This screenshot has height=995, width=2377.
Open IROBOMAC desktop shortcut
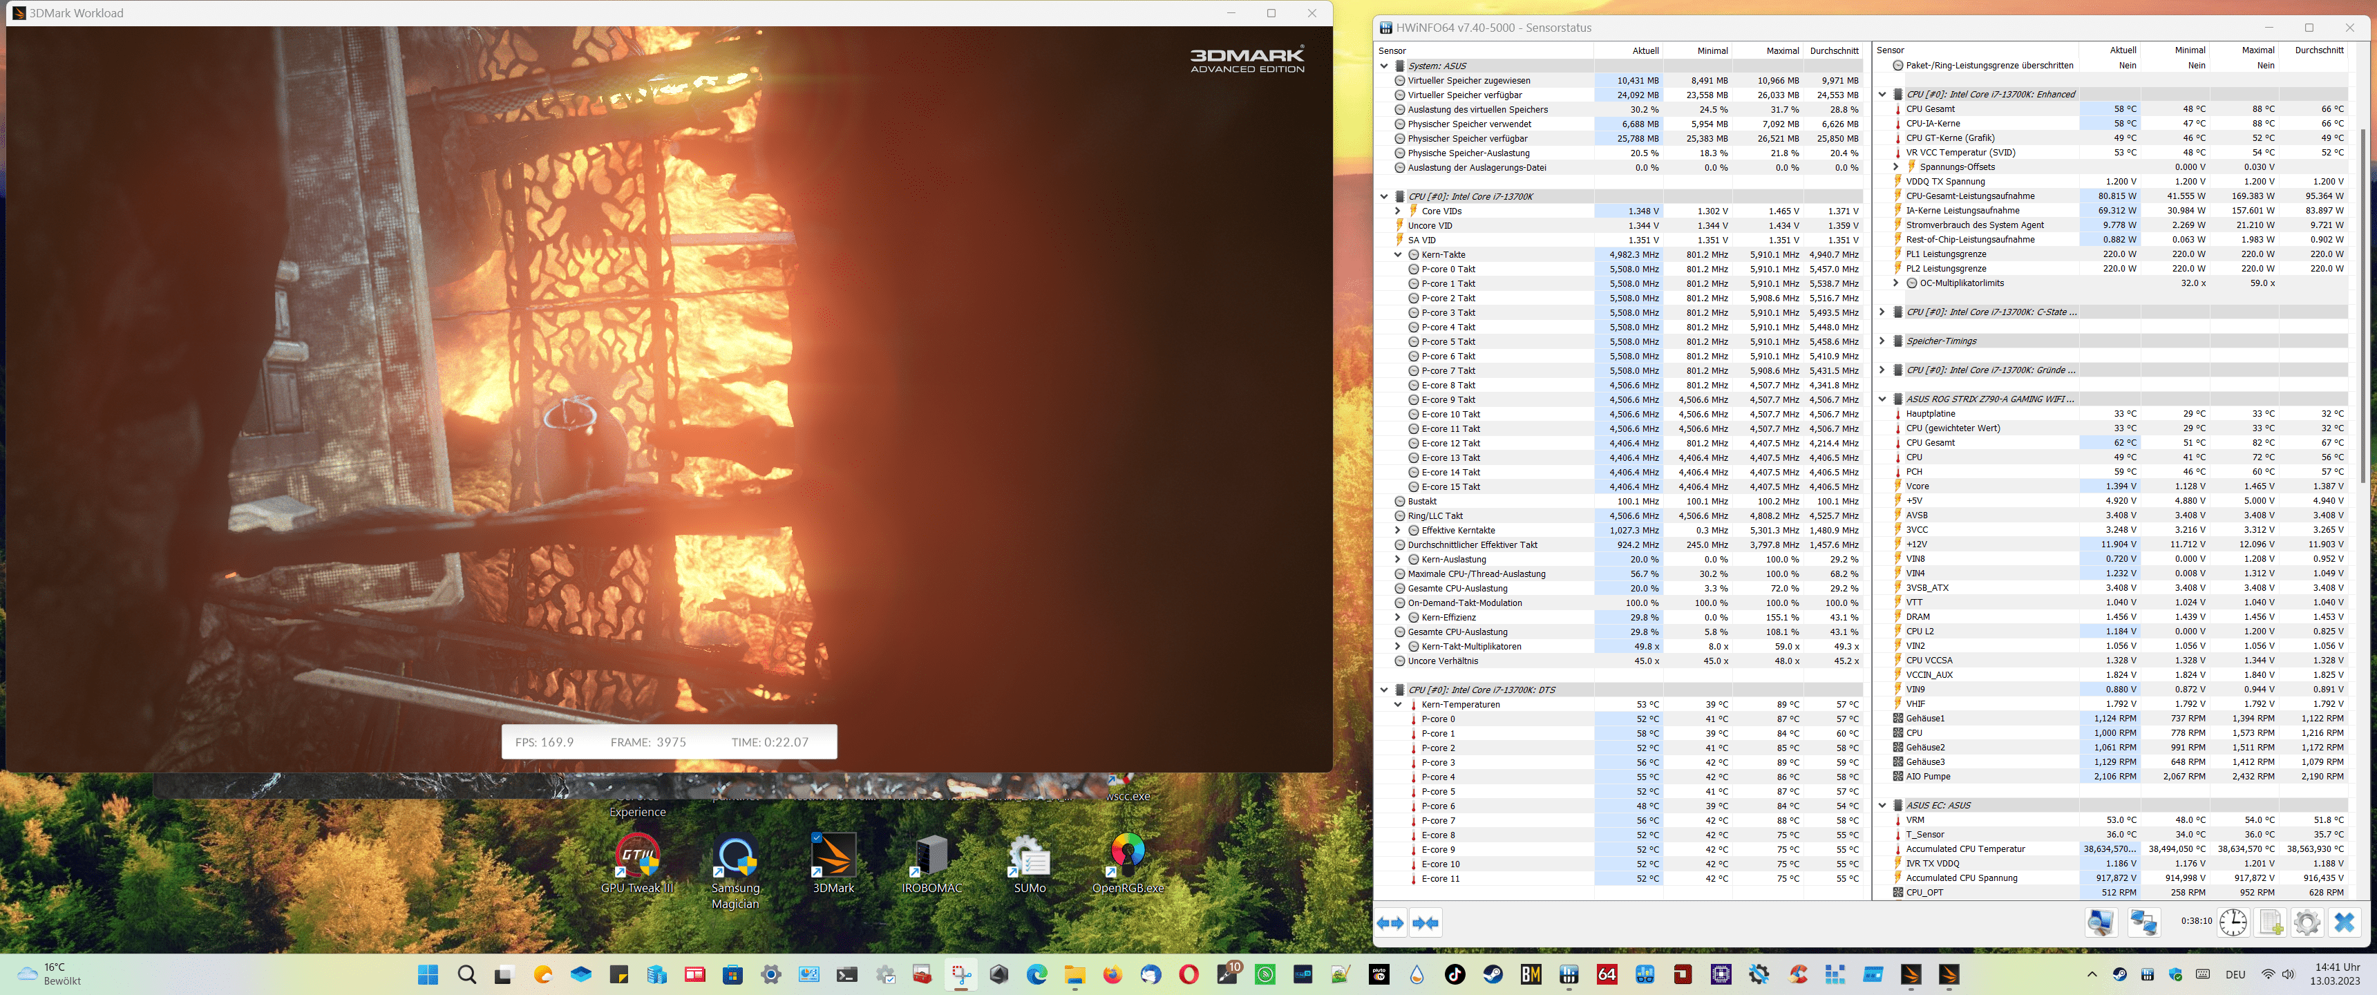tap(931, 863)
